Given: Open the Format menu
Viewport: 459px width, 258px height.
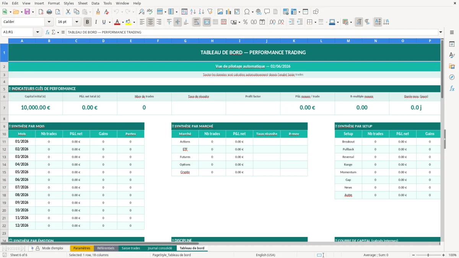Looking at the screenshot, I should (x=54, y=3).
